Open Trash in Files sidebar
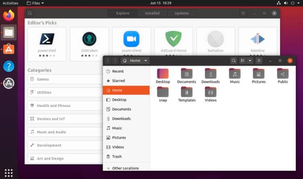303x179 pixels. click(126, 157)
